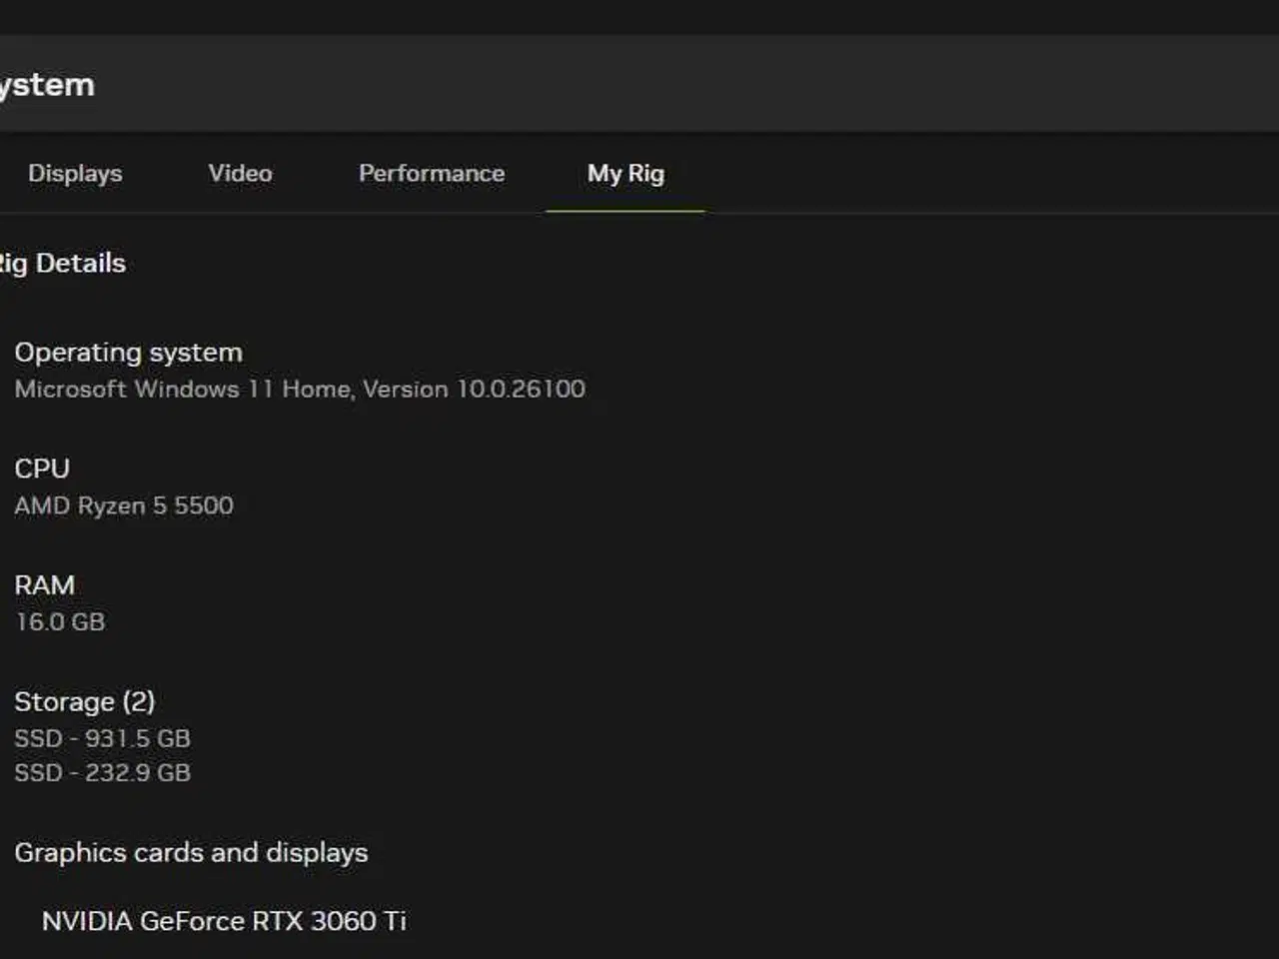The height and width of the screenshot is (959, 1279).
Task: Switch to the Displays tab
Action: 75,173
